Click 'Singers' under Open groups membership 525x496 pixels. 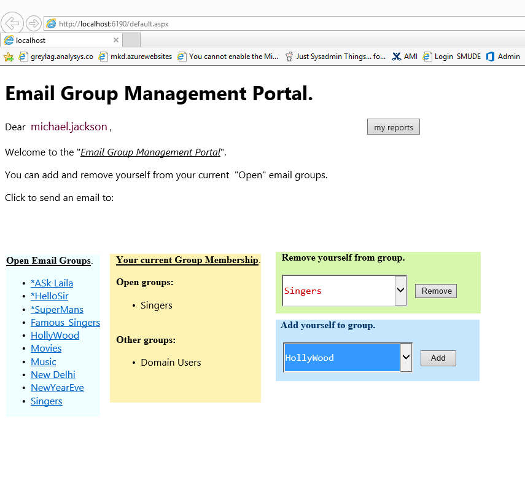coord(157,305)
